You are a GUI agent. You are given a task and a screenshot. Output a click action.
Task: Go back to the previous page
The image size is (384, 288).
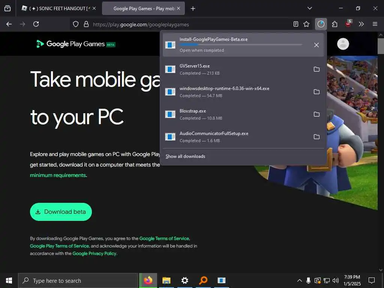9,24
